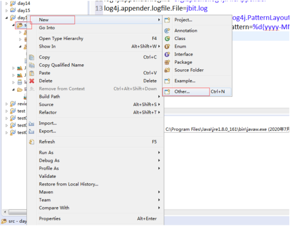Viewport: 291px width, 226px height.
Task: Select Copy Qualified Name
Action: [96, 65]
